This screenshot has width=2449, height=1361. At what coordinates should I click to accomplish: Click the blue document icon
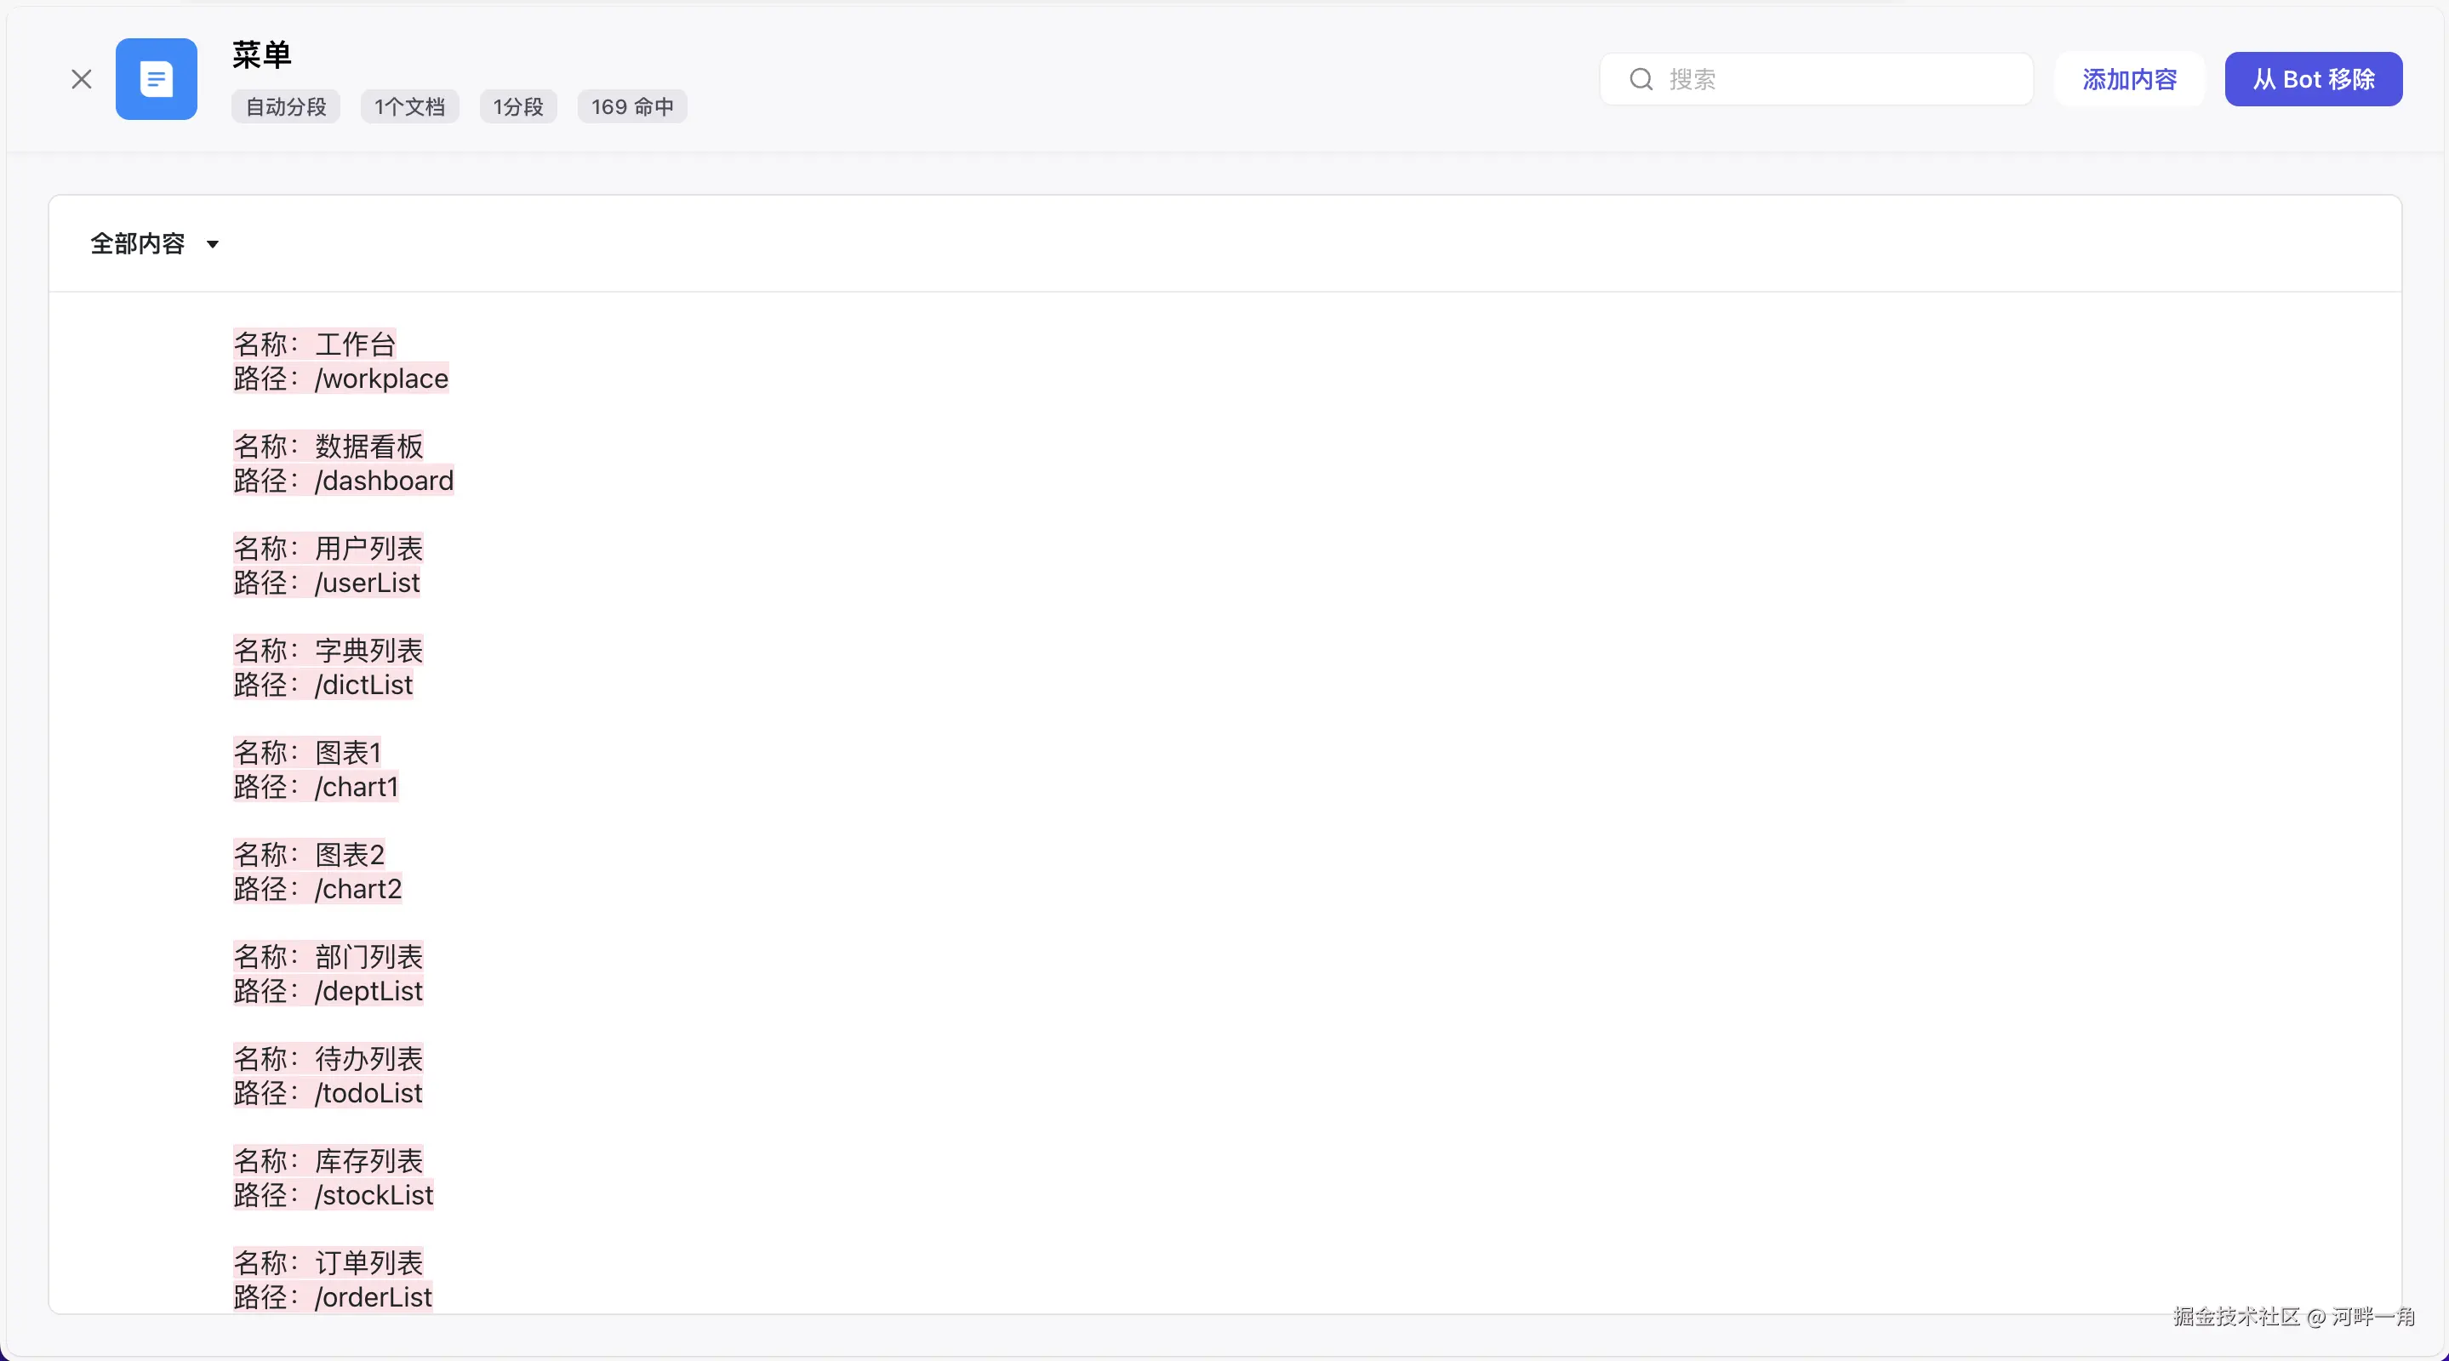click(x=157, y=79)
